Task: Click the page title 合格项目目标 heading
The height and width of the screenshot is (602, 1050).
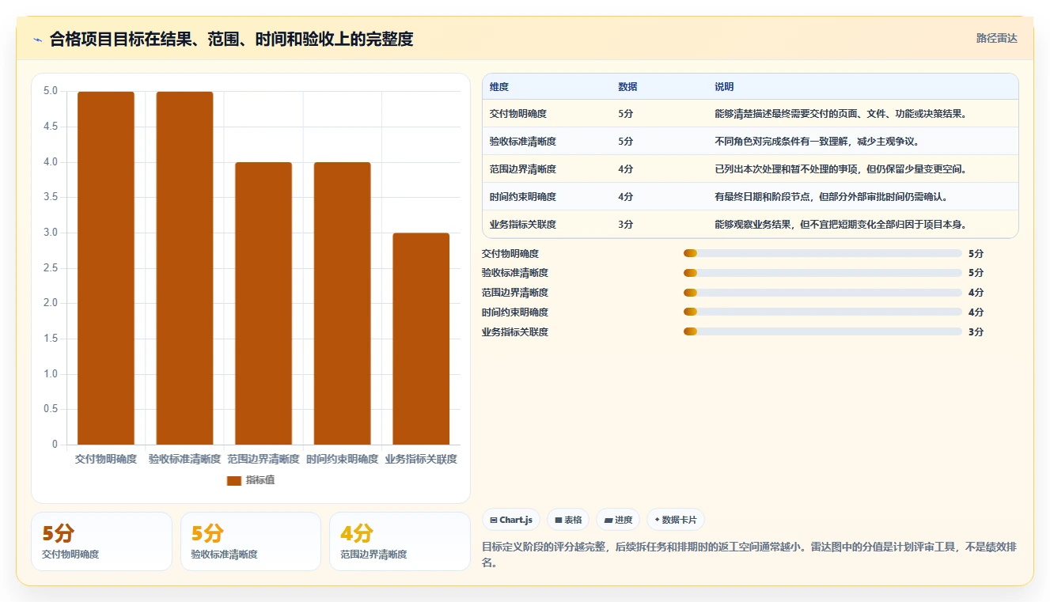Action: (x=231, y=39)
